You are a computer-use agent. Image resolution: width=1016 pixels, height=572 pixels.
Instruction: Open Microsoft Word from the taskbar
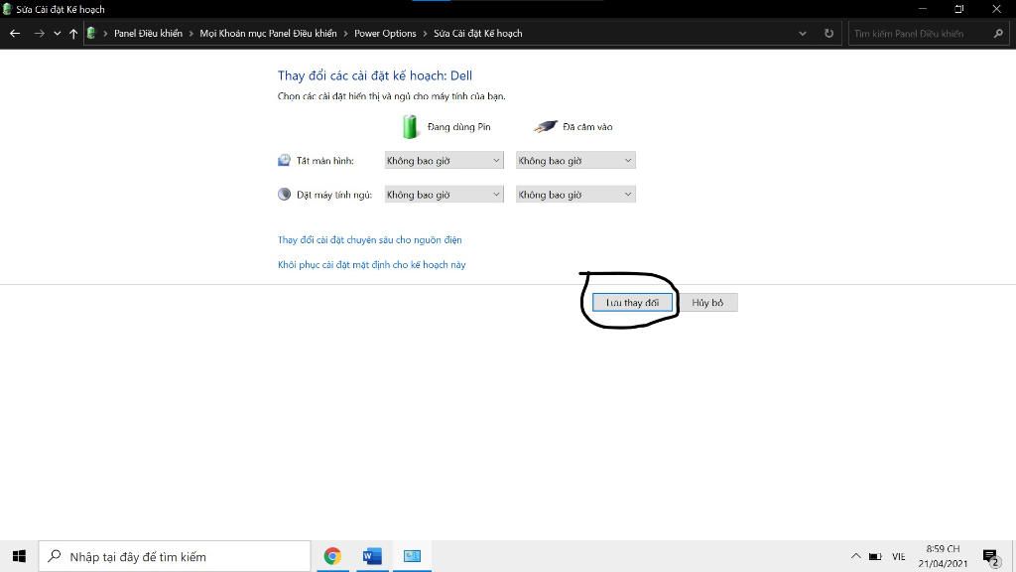pyautogui.click(x=372, y=556)
